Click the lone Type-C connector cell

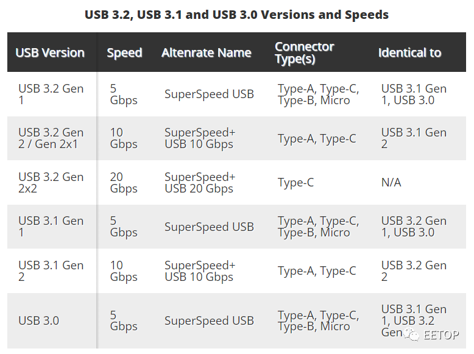tap(295, 183)
